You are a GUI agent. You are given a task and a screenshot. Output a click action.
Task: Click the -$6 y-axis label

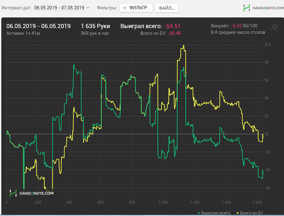(x=267, y=188)
